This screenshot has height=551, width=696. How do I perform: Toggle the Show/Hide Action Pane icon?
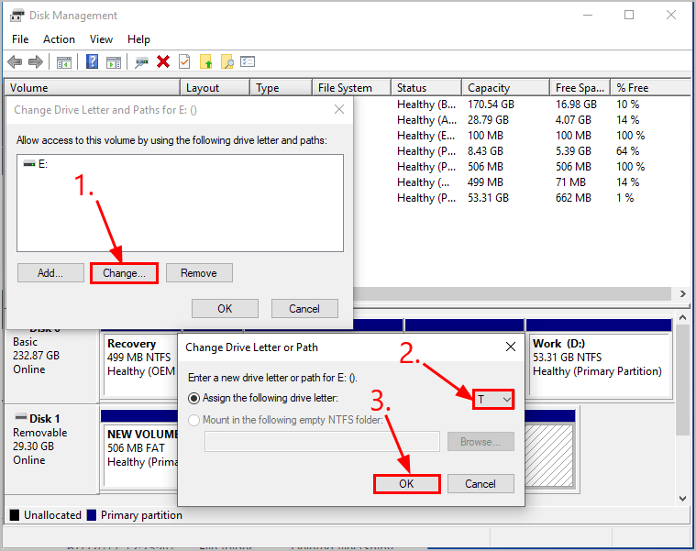[x=114, y=62]
